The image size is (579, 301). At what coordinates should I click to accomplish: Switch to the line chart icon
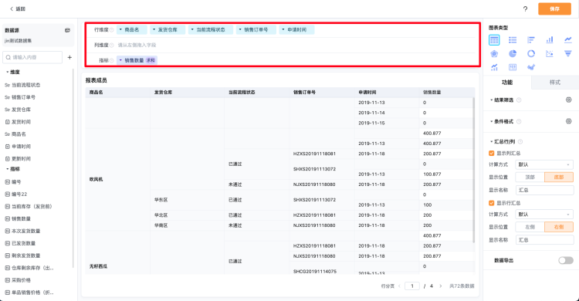pyautogui.click(x=568, y=40)
